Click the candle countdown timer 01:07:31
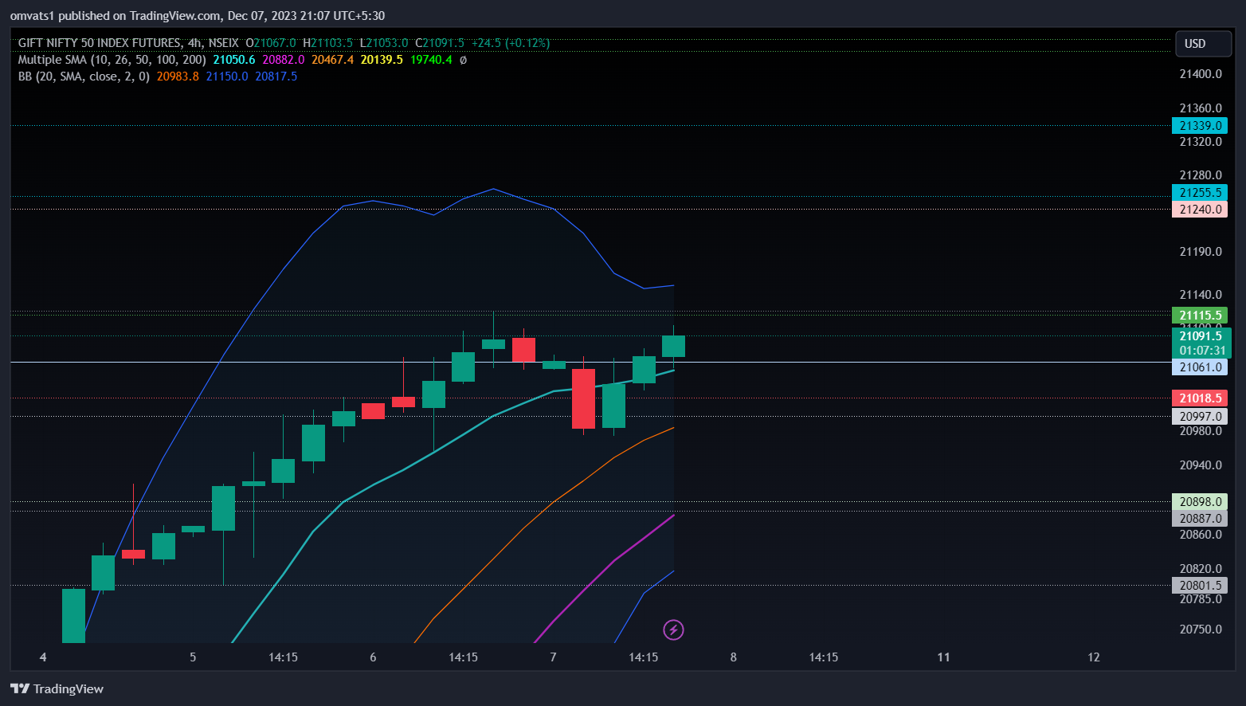This screenshot has height=706, width=1246. [x=1202, y=351]
